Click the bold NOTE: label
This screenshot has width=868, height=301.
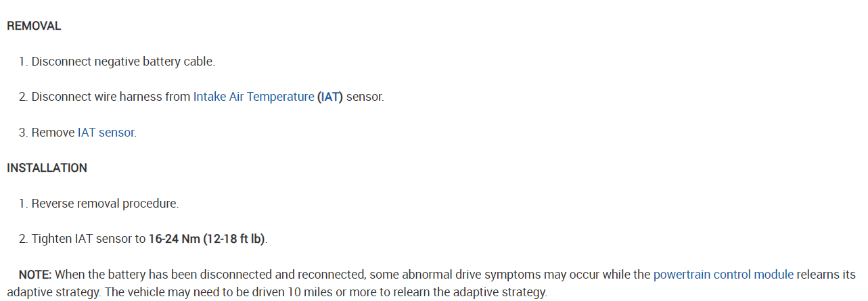(36, 275)
